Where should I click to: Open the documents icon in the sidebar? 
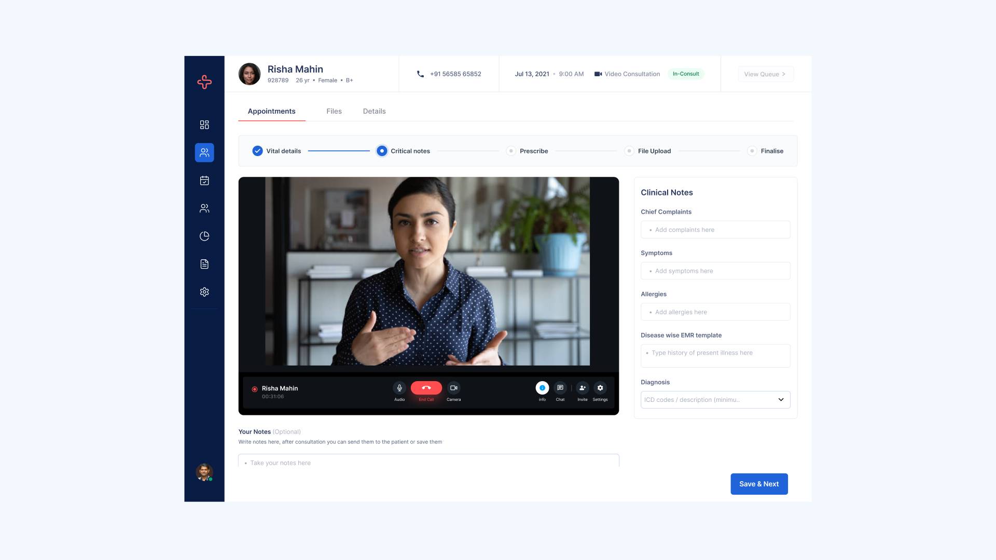pos(204,264)
